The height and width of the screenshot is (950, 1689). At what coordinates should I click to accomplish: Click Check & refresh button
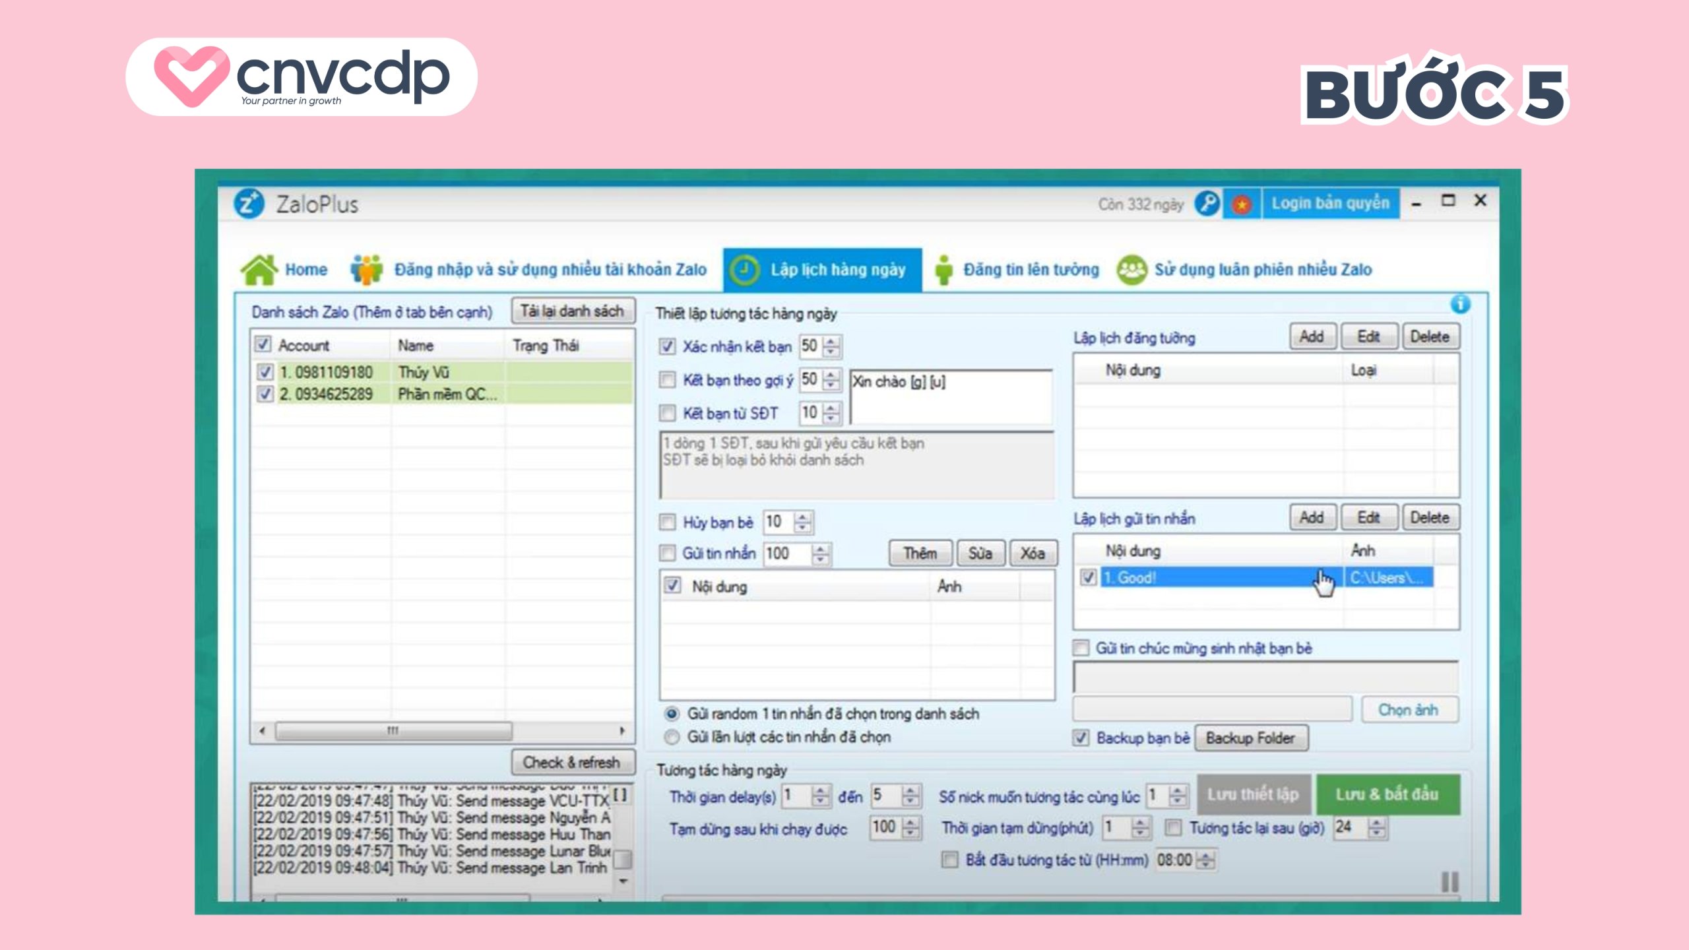pos(573,762)
